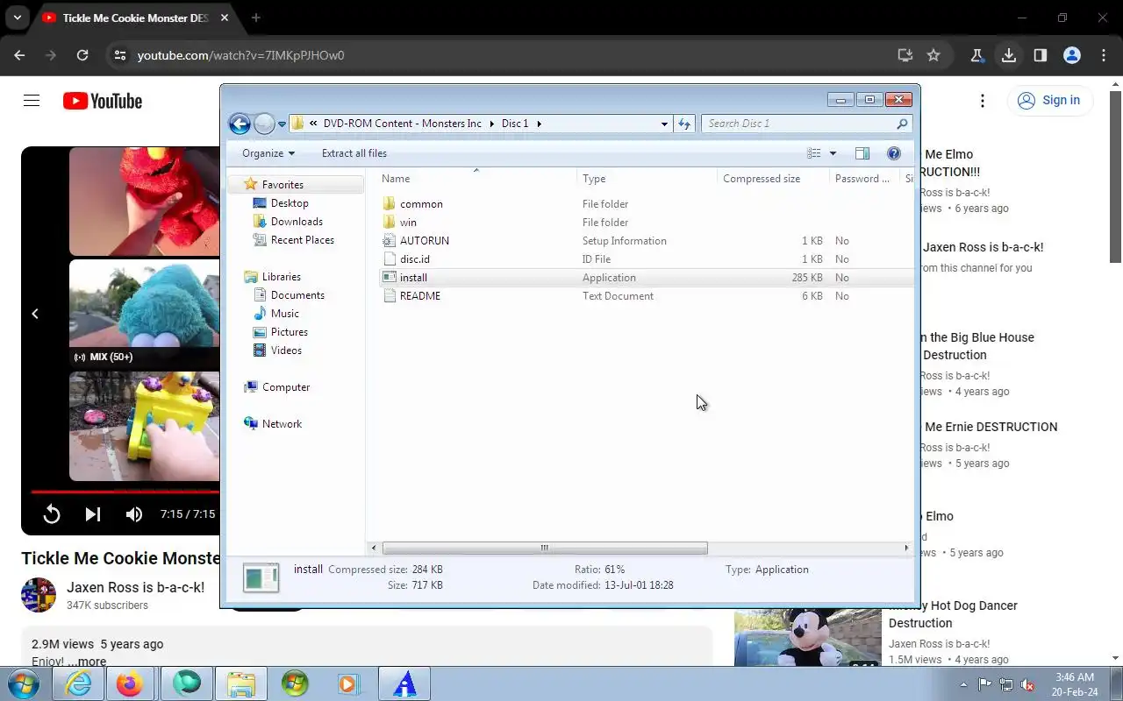
Task: Open Pictures library
Action: point(290,332)
